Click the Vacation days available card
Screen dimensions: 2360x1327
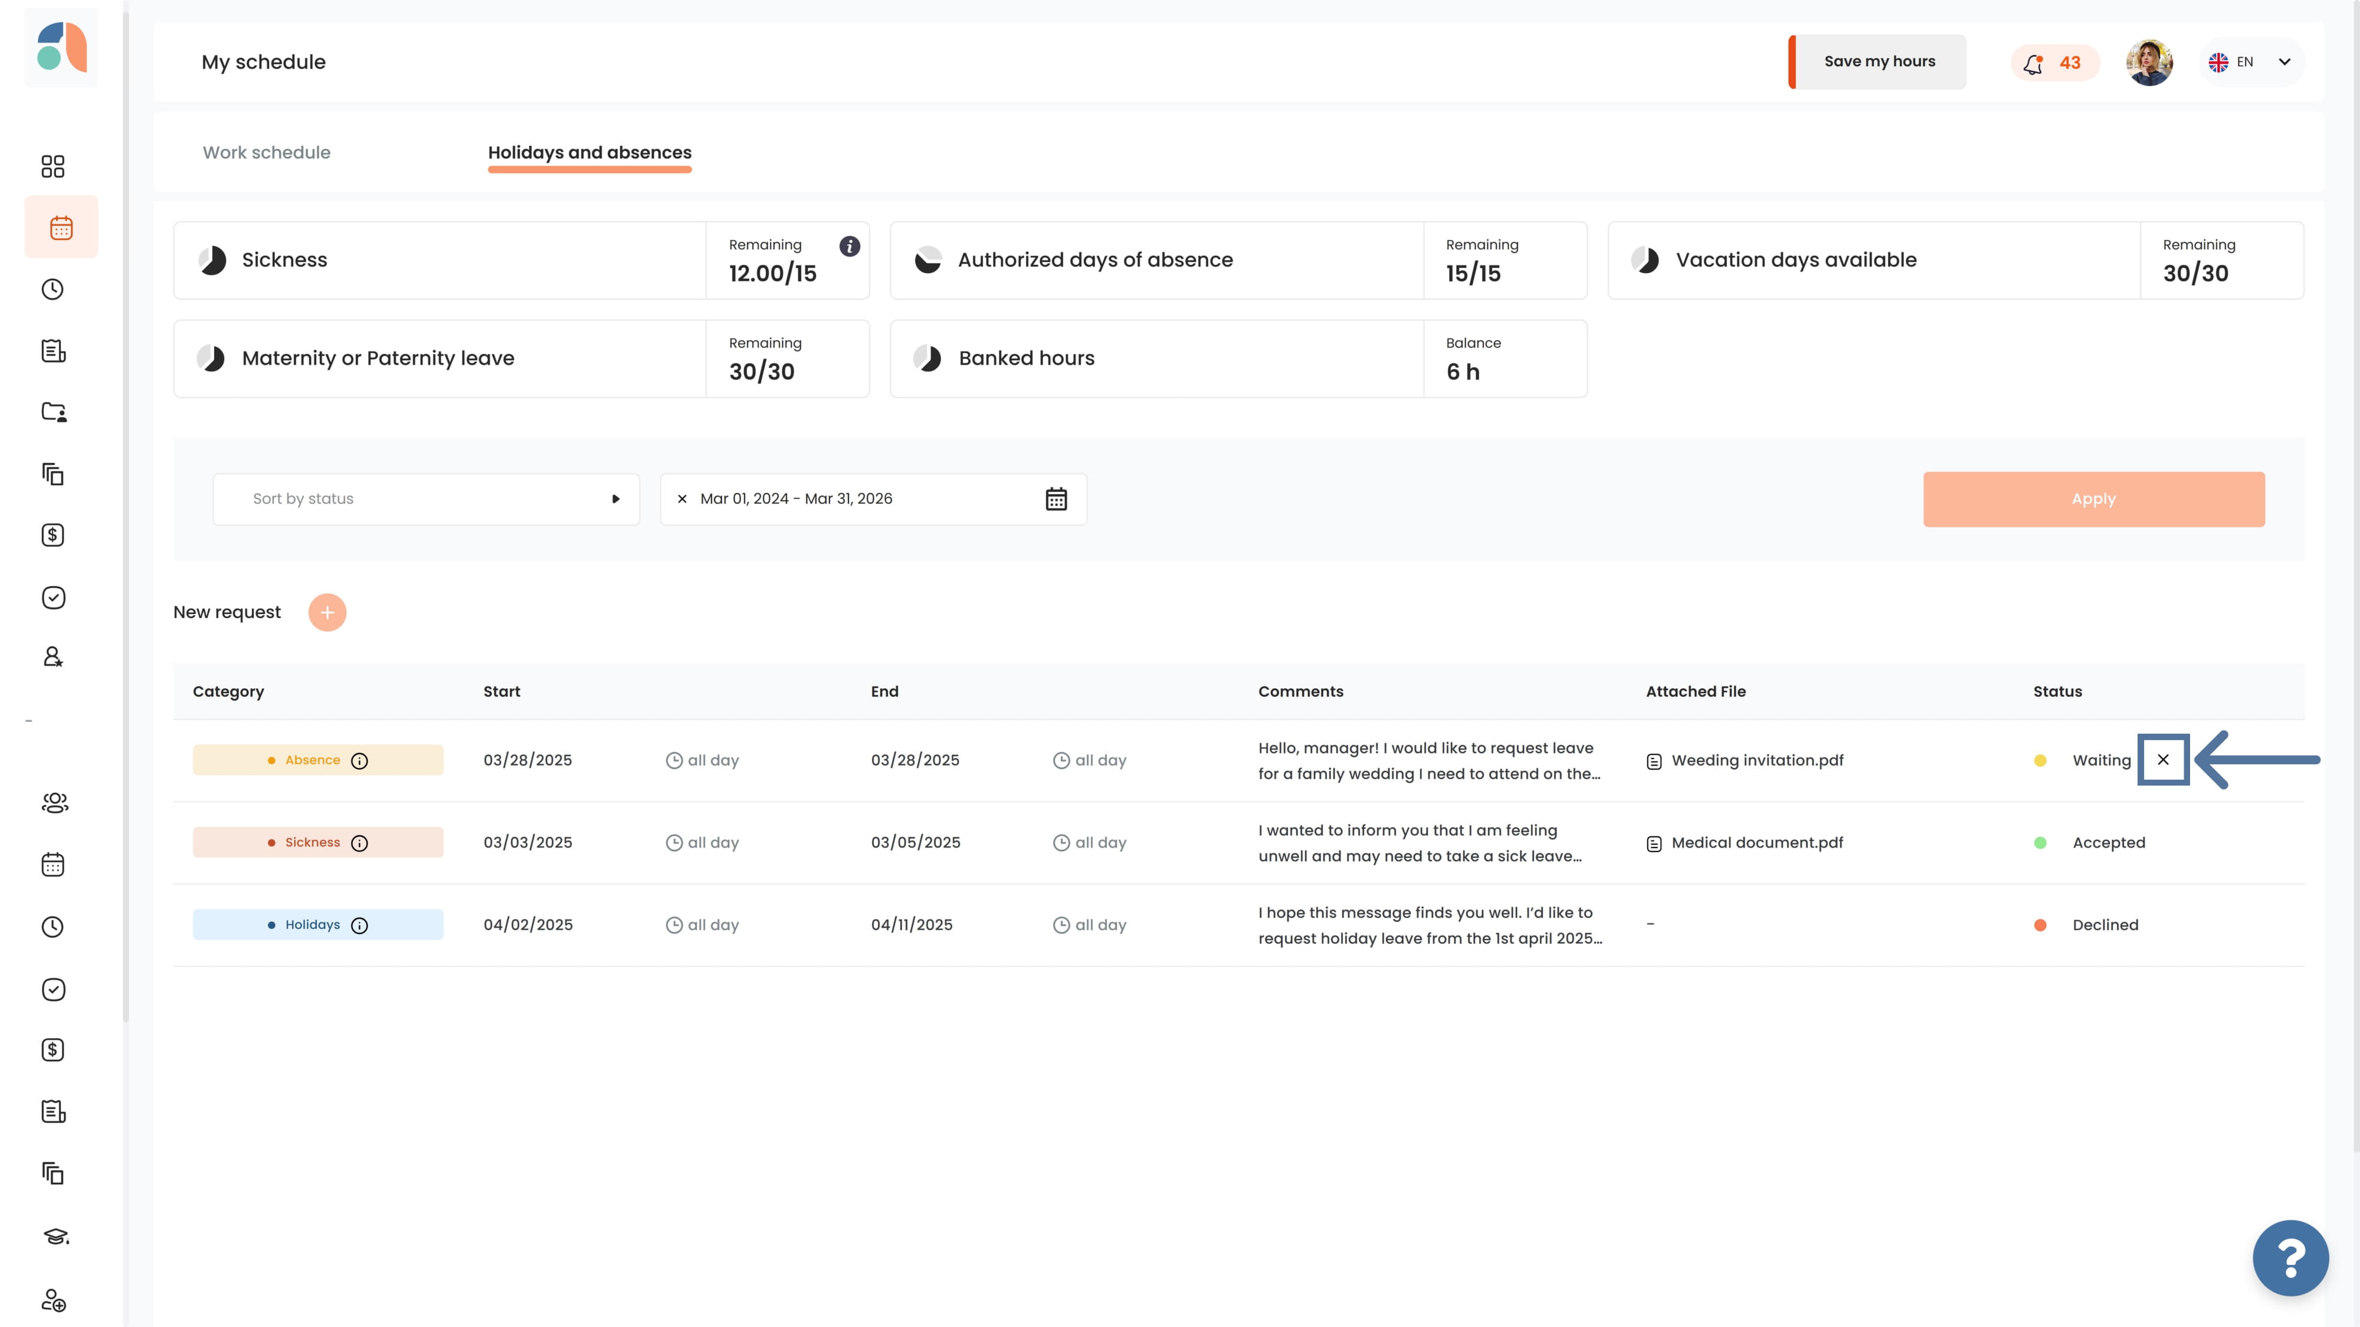tap(1956, 260)
